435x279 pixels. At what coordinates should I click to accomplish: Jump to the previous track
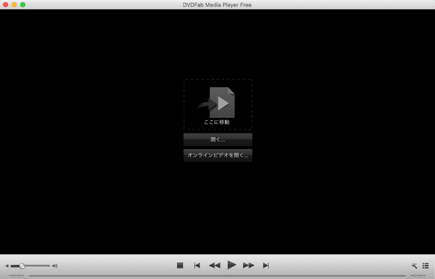197,266
